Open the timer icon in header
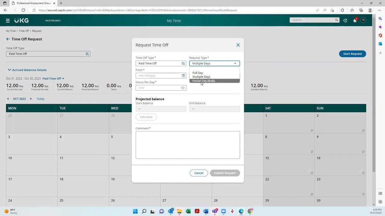Screen dimensions: 385x216 pos(345,20)
